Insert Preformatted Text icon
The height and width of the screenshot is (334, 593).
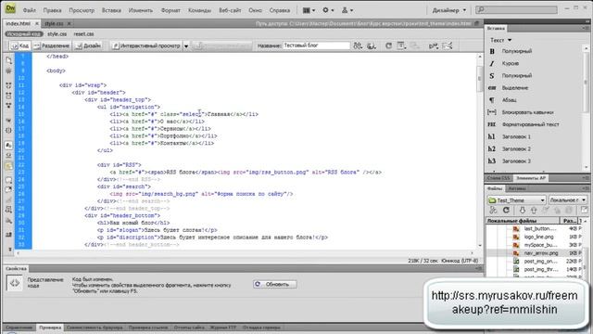coord(492,124)
